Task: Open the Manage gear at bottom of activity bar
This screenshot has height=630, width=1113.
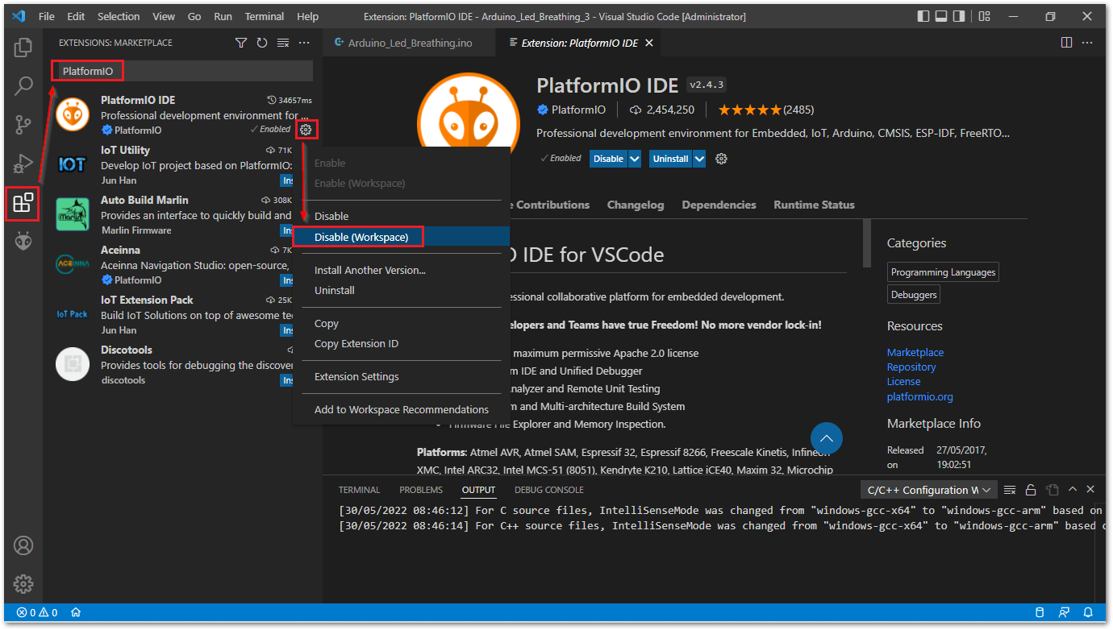Action: coord(23,584)
